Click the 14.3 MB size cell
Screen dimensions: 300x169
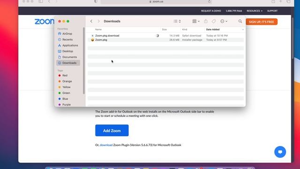coord(174,36)
